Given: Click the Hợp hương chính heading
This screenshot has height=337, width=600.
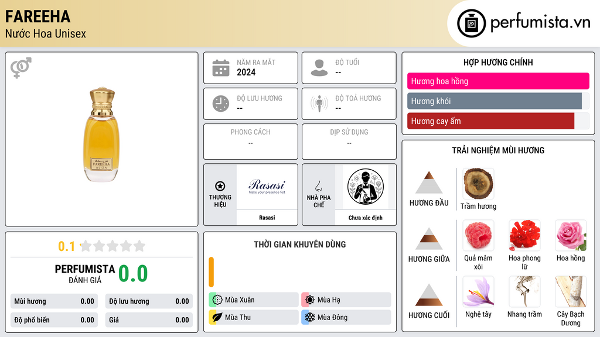Looking at the screenshot, I should (498, 62).
